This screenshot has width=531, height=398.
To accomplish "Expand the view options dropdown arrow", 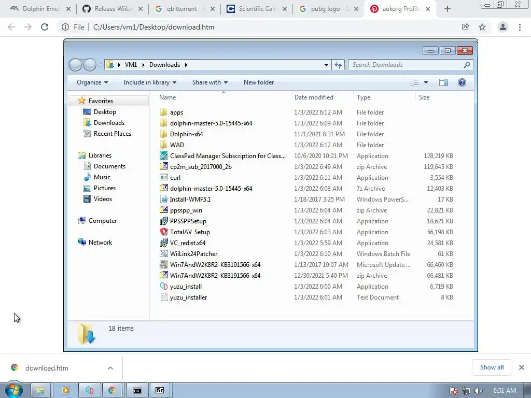I will pos(426,82).
